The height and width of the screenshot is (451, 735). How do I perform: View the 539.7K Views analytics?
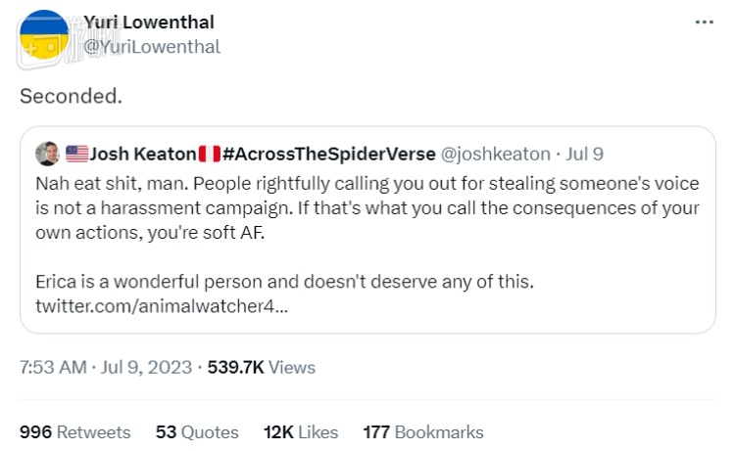point(262,367)
